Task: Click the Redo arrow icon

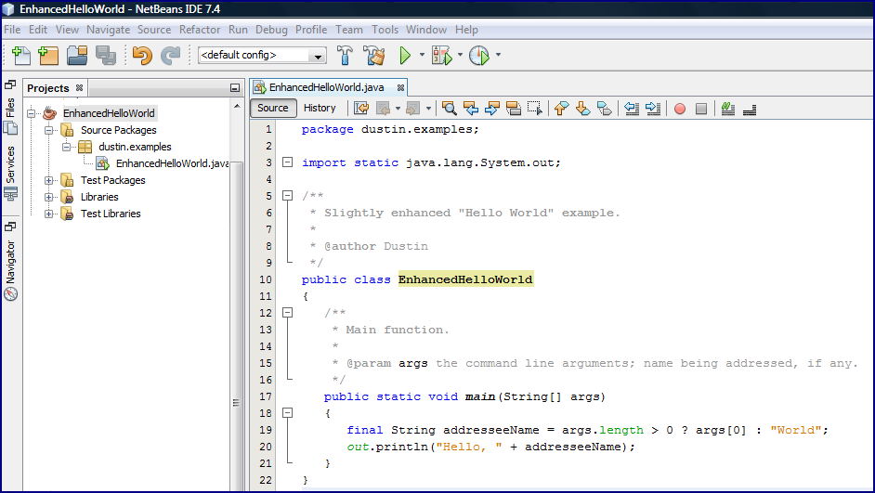Action: click(x=170, y=55)
